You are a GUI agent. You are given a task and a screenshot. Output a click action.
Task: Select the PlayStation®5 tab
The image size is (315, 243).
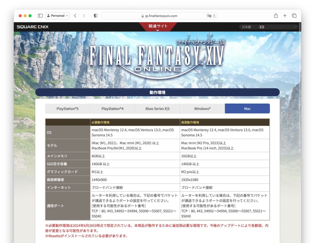pyautogui.click(x=67, y=108)
